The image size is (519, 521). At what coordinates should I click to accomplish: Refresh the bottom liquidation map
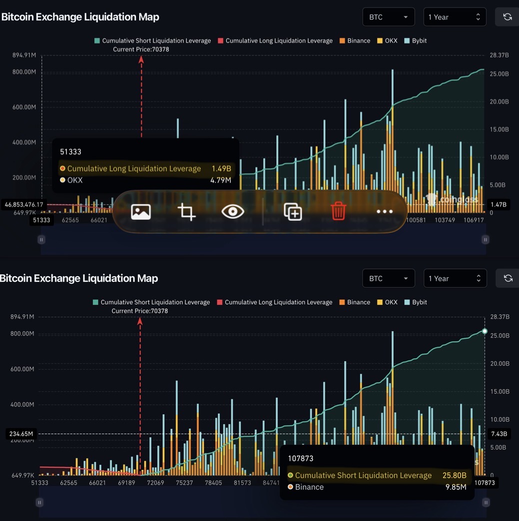(508, 278)
